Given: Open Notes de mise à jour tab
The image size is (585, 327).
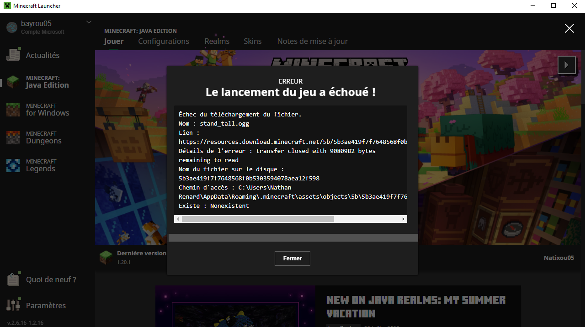Looking at the screenshot, I should tap(313, 41).
